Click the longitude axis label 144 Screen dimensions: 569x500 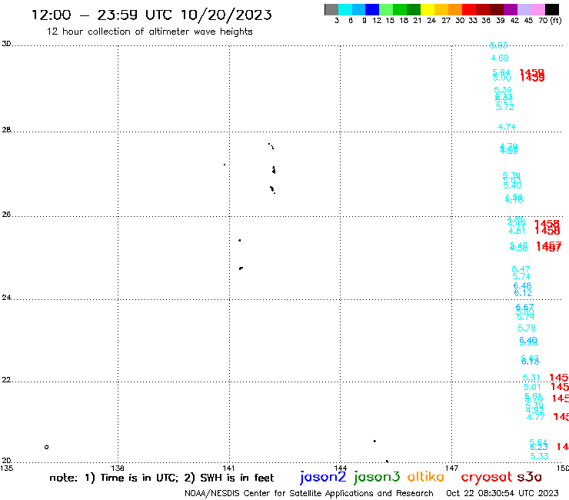[x=341, y=468]
